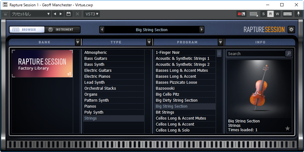This screenshot has width=304, height=152.
Task: Open the virtual keyboard icon in toolbar
Action: tap(288, 14)
